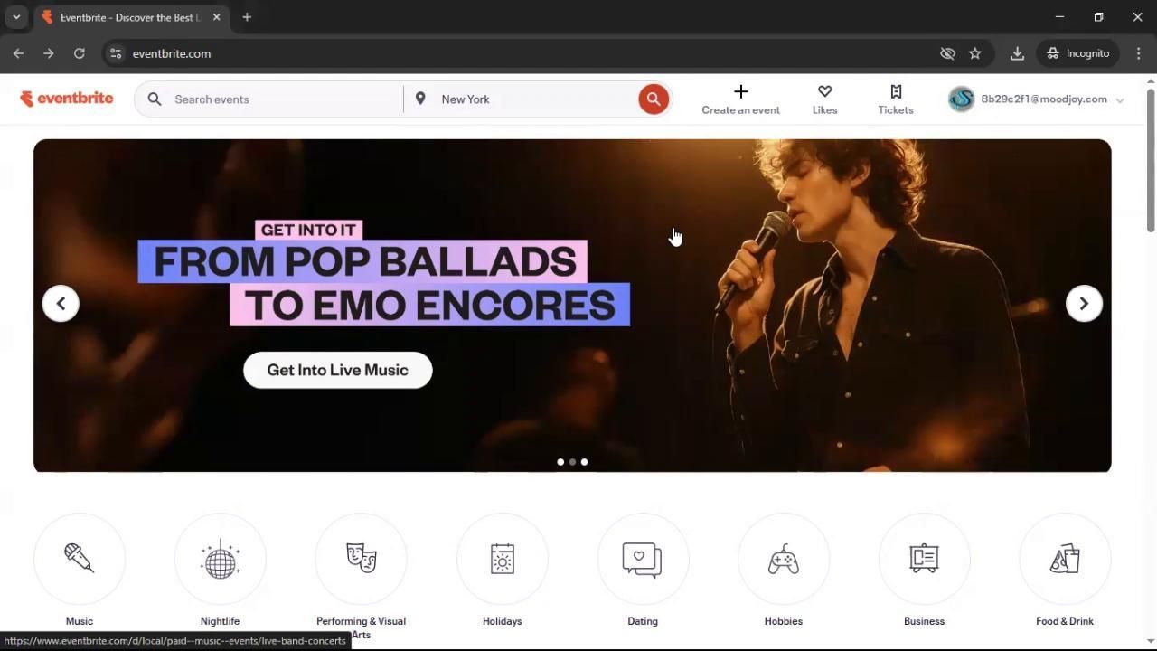
Task: Open the Nightlife disco ball category
Action: coord(220,559)
